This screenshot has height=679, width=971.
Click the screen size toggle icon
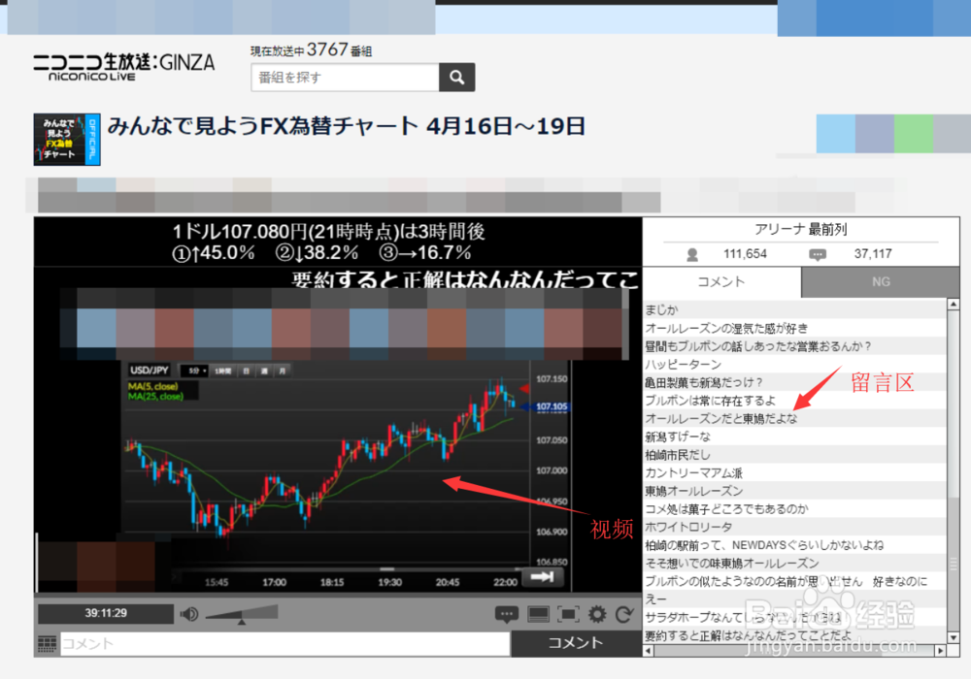click(538, 614)
